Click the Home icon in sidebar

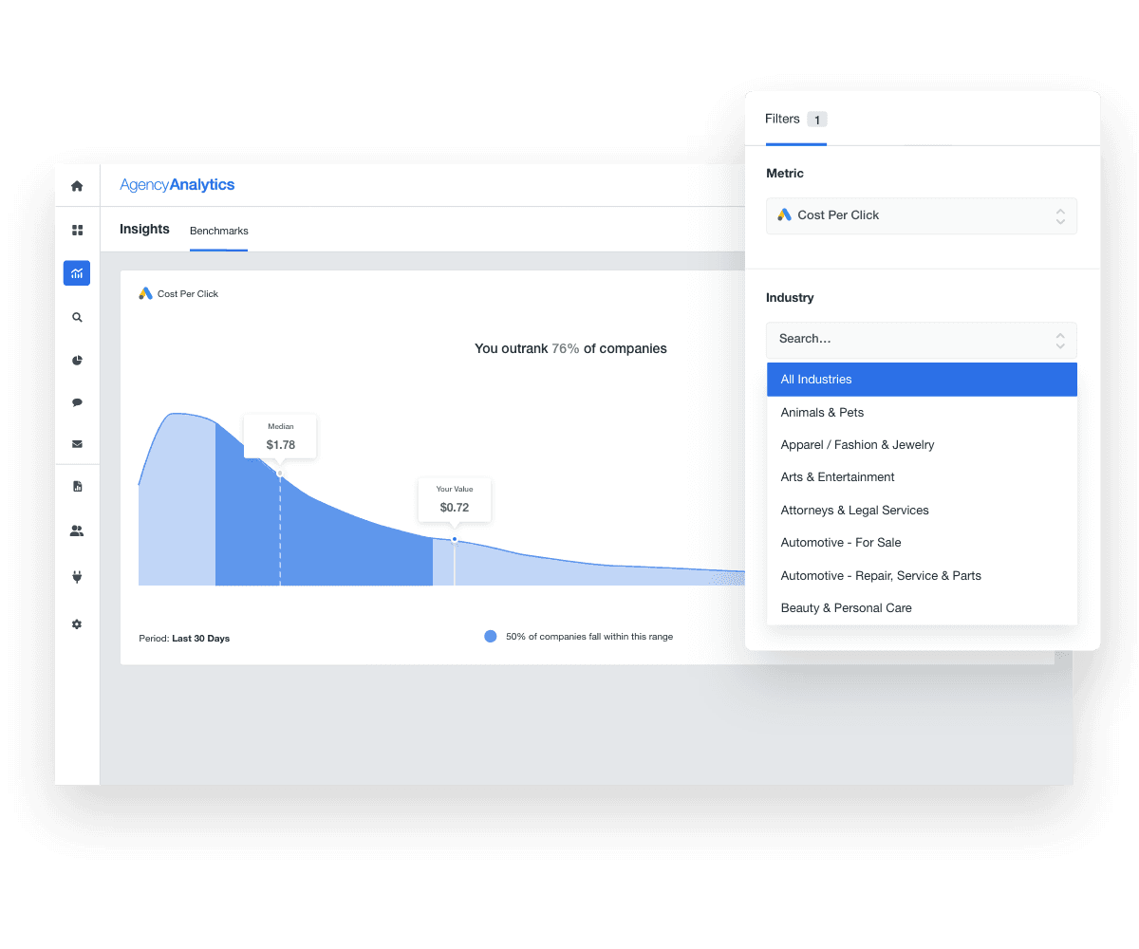pos(77,186)
